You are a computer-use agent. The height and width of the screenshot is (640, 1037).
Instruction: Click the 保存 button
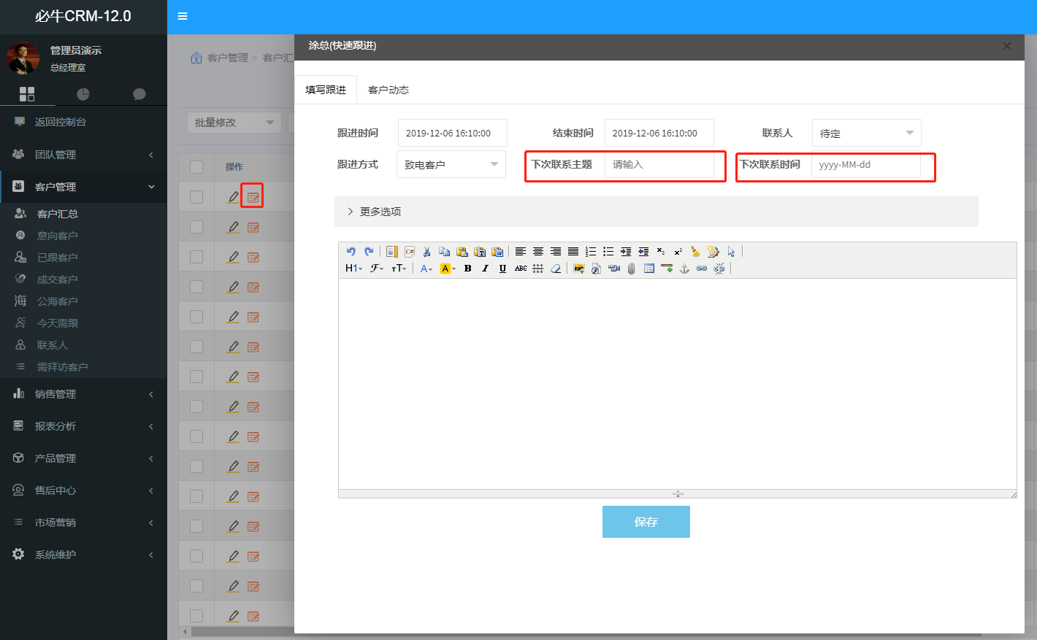pyautogui.click(x=646, y=522)
